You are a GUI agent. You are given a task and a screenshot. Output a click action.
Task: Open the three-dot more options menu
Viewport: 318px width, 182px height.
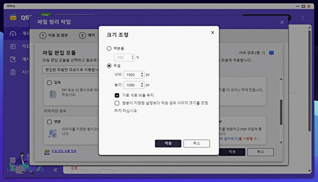[x=303, y=18]
